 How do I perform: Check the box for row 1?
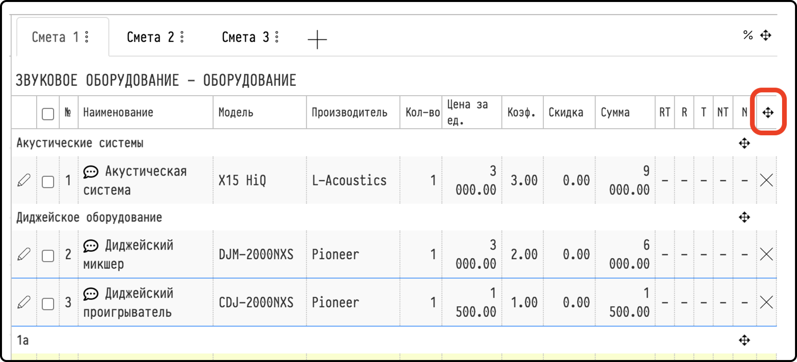click(x=48, y=182)
